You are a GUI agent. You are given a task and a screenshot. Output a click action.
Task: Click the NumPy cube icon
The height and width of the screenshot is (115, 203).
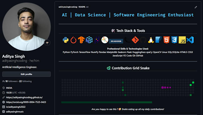click(x=89, y=40)
